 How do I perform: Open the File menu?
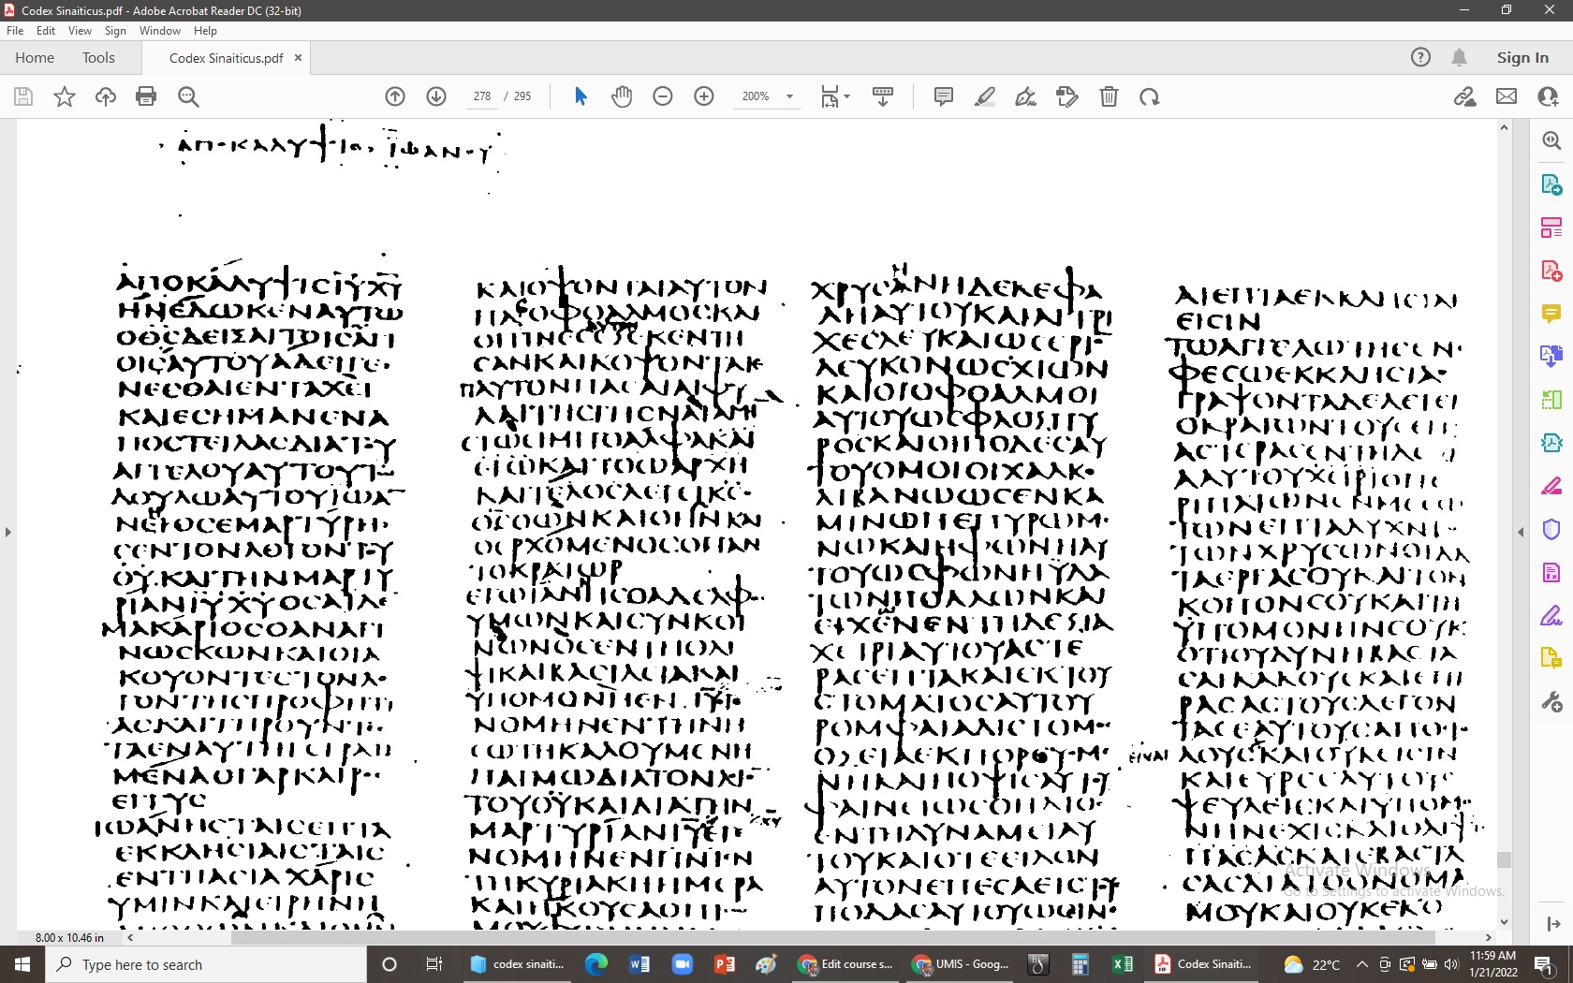click(x=15, y=31)
